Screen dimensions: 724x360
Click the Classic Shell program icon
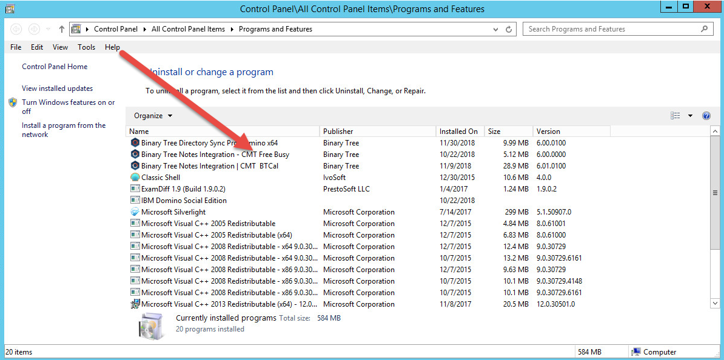tap(135, 177)
